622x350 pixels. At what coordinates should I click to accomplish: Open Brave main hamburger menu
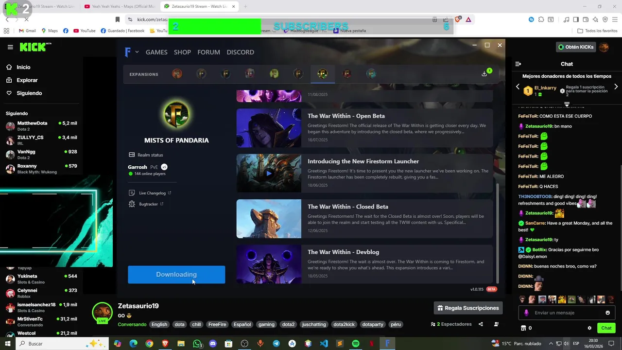point(615,19)
